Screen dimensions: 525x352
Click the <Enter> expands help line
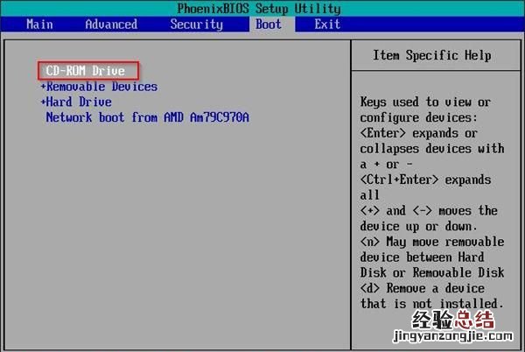coord(418,133)
